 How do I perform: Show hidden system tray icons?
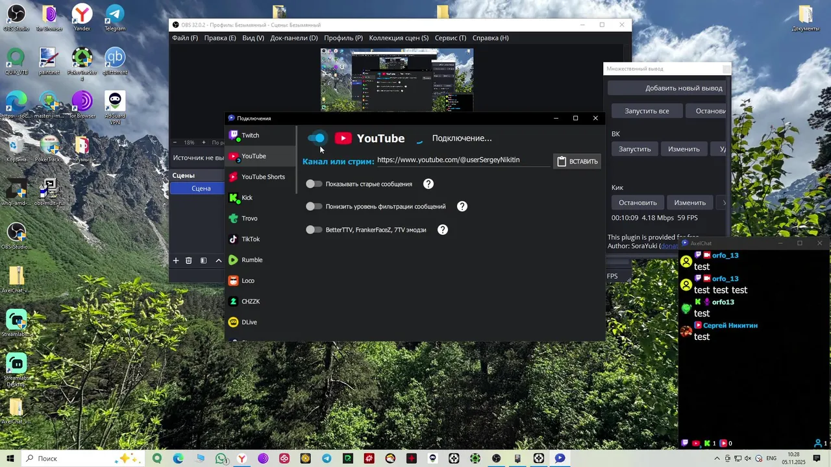point(717,459)
